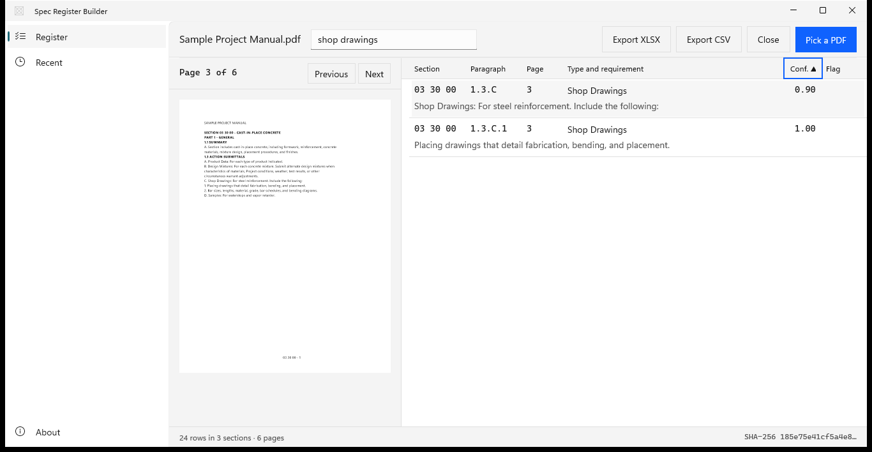Go to Next page
872x452 pixels.
coord(375,74)
